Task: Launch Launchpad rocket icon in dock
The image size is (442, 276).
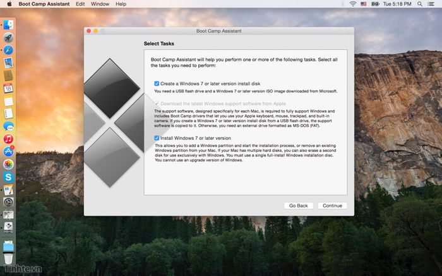Action: coord(8,37)
